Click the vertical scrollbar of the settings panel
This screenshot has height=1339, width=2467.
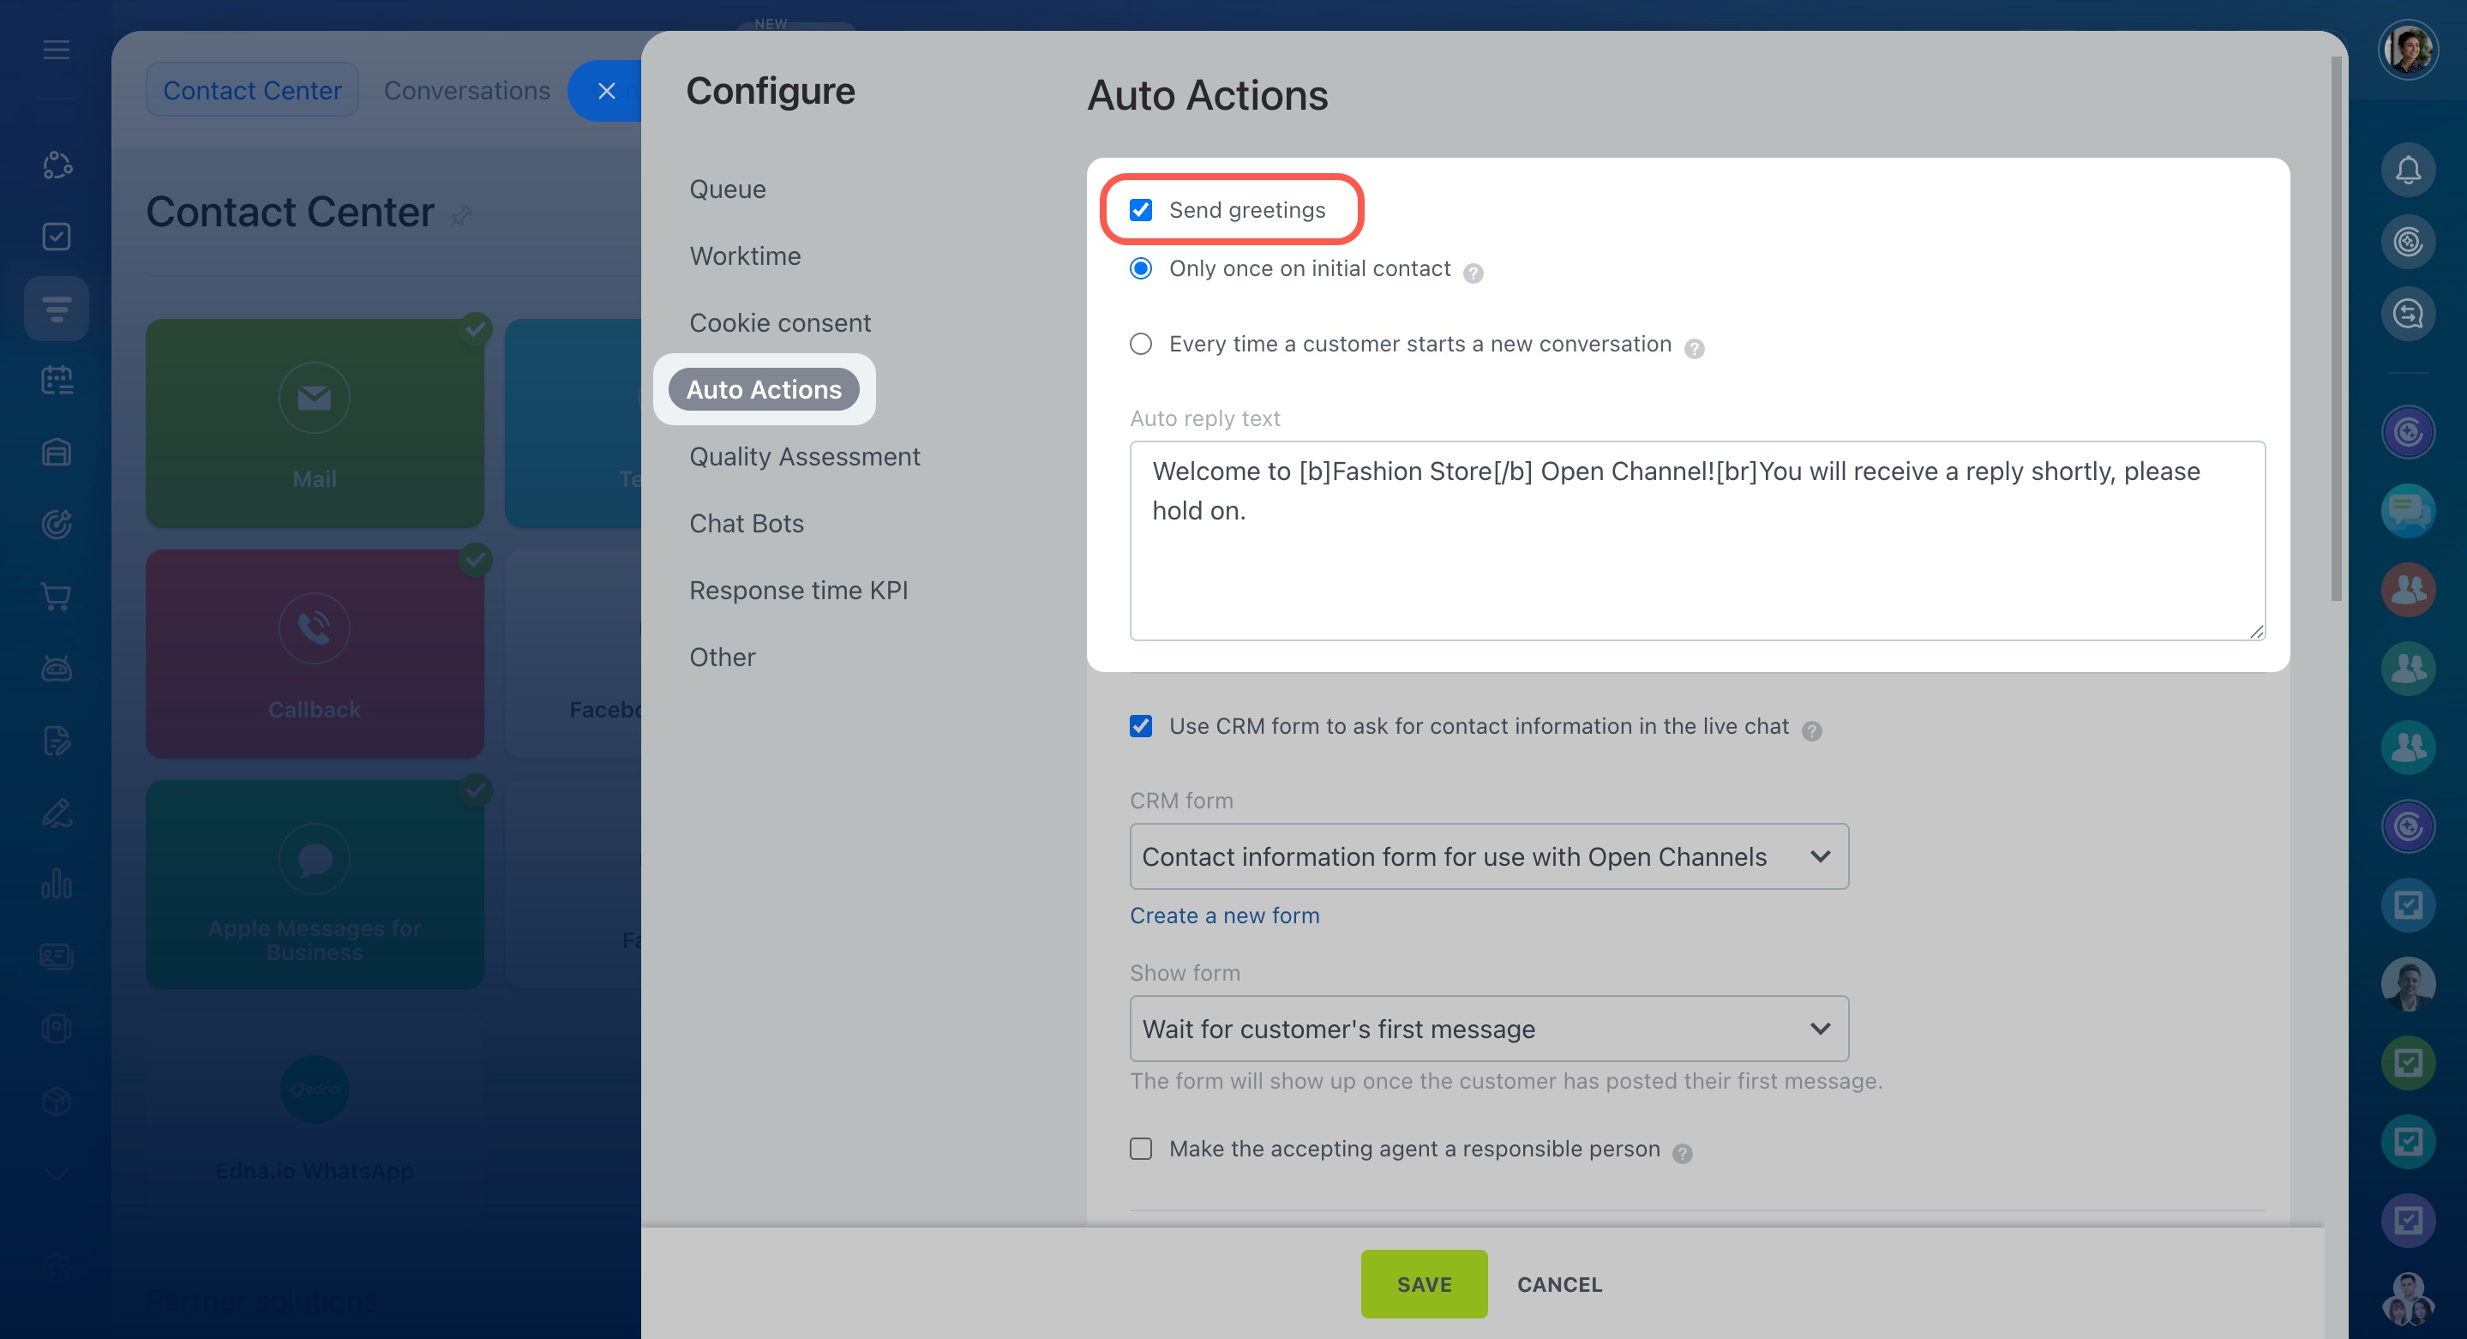(2336, 328)
